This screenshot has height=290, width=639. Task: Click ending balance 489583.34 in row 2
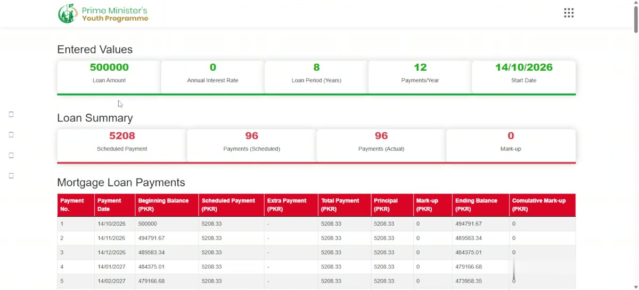pos(469,238)
